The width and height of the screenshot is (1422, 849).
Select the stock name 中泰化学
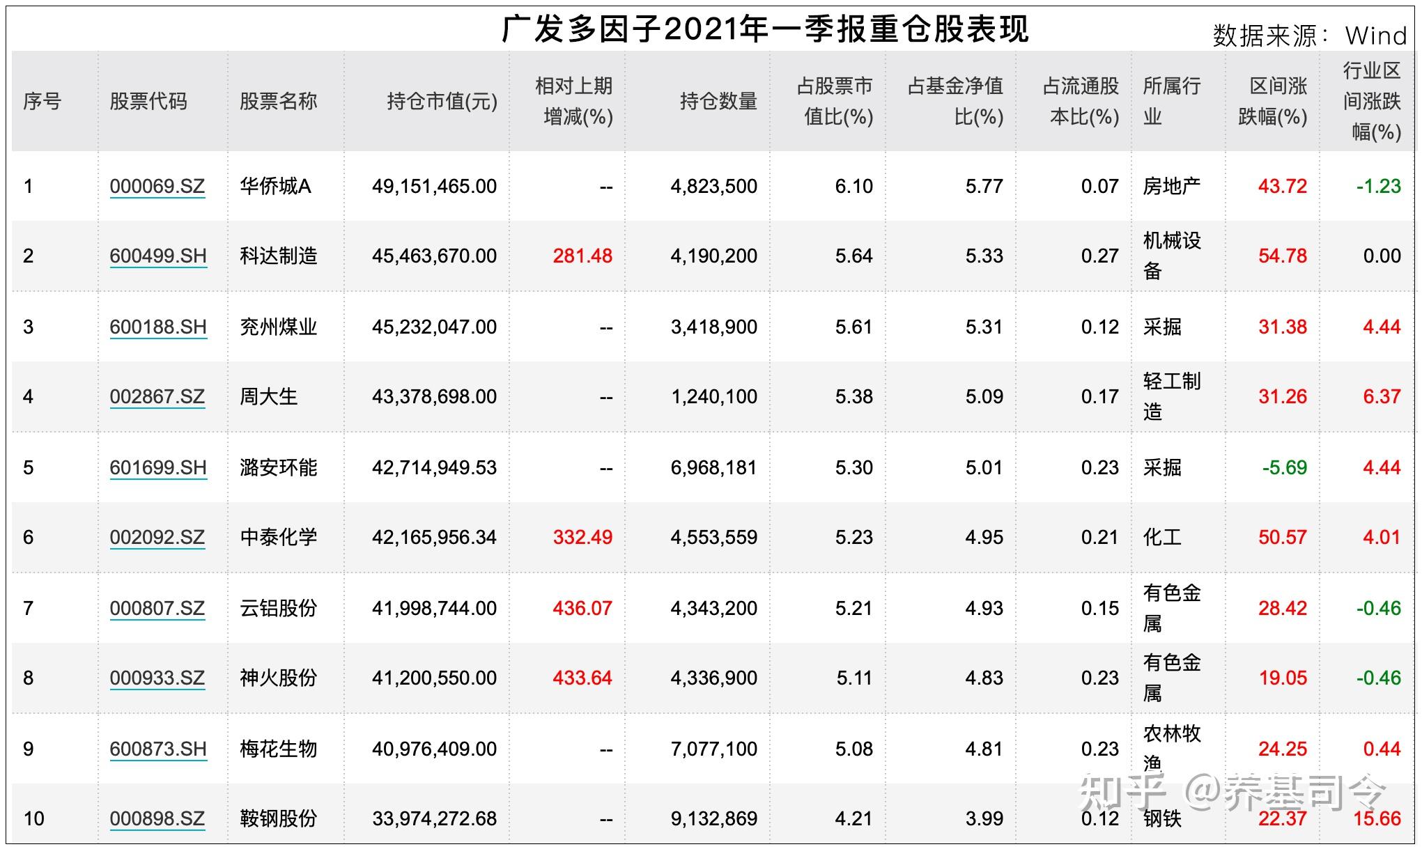279,538
